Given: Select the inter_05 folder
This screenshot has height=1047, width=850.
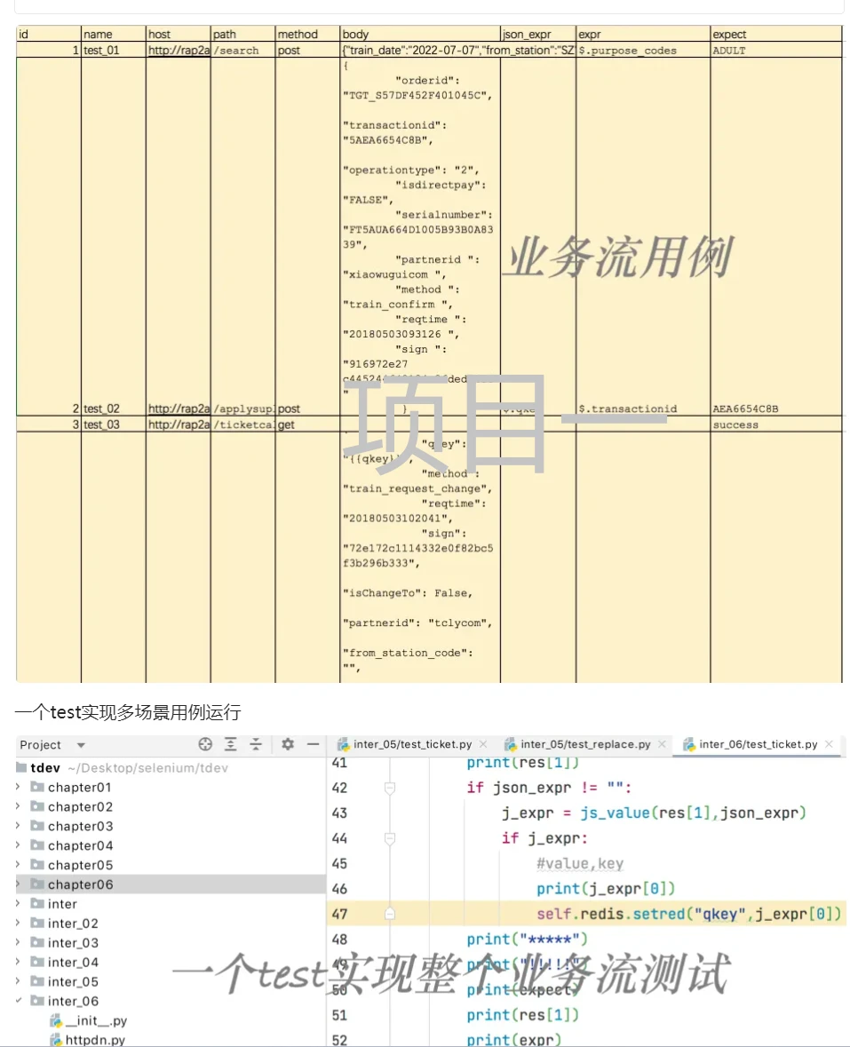Looking at the screenshot, I should pyautogui.click(x=73, y=981).
